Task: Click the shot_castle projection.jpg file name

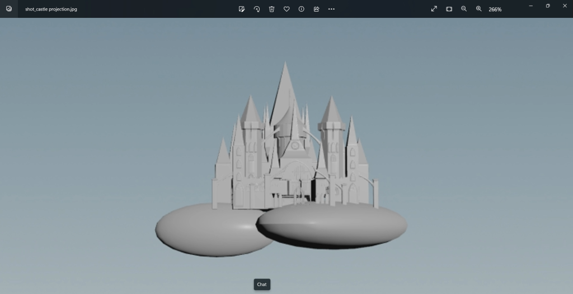Action: point(51,9)
